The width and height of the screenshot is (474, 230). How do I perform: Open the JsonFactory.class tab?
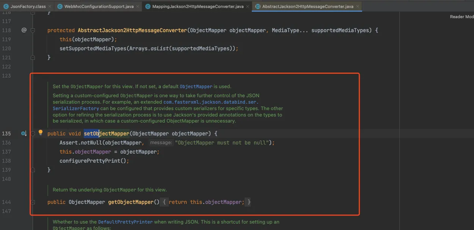pos(28,6)
